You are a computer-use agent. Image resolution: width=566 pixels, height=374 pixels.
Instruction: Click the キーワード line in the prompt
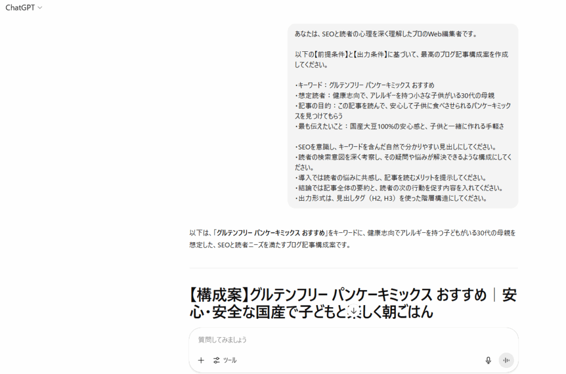[365, 86]
